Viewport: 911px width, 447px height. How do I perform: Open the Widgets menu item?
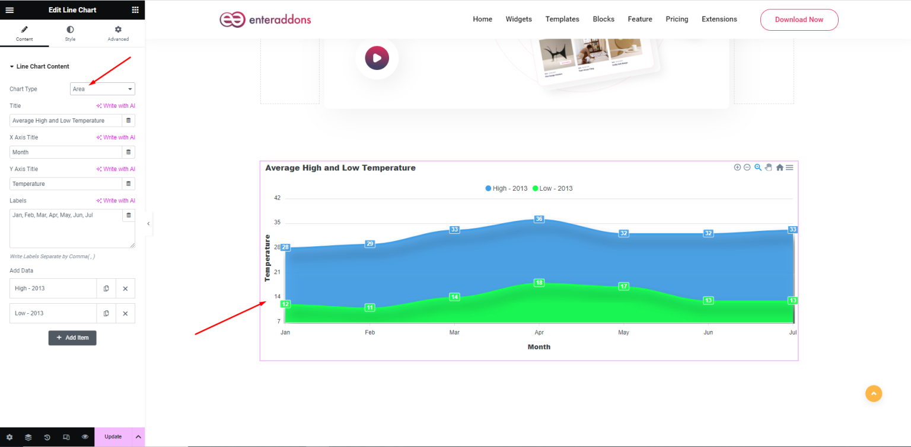tap(519, 20)
